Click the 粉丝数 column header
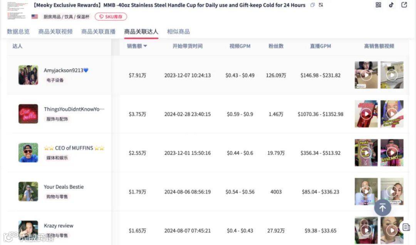Screen dimensions: 416x245 click(276, 46)
